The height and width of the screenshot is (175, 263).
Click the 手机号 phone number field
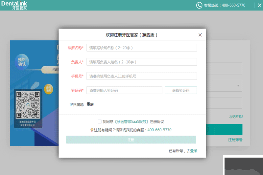pos(141,76)
